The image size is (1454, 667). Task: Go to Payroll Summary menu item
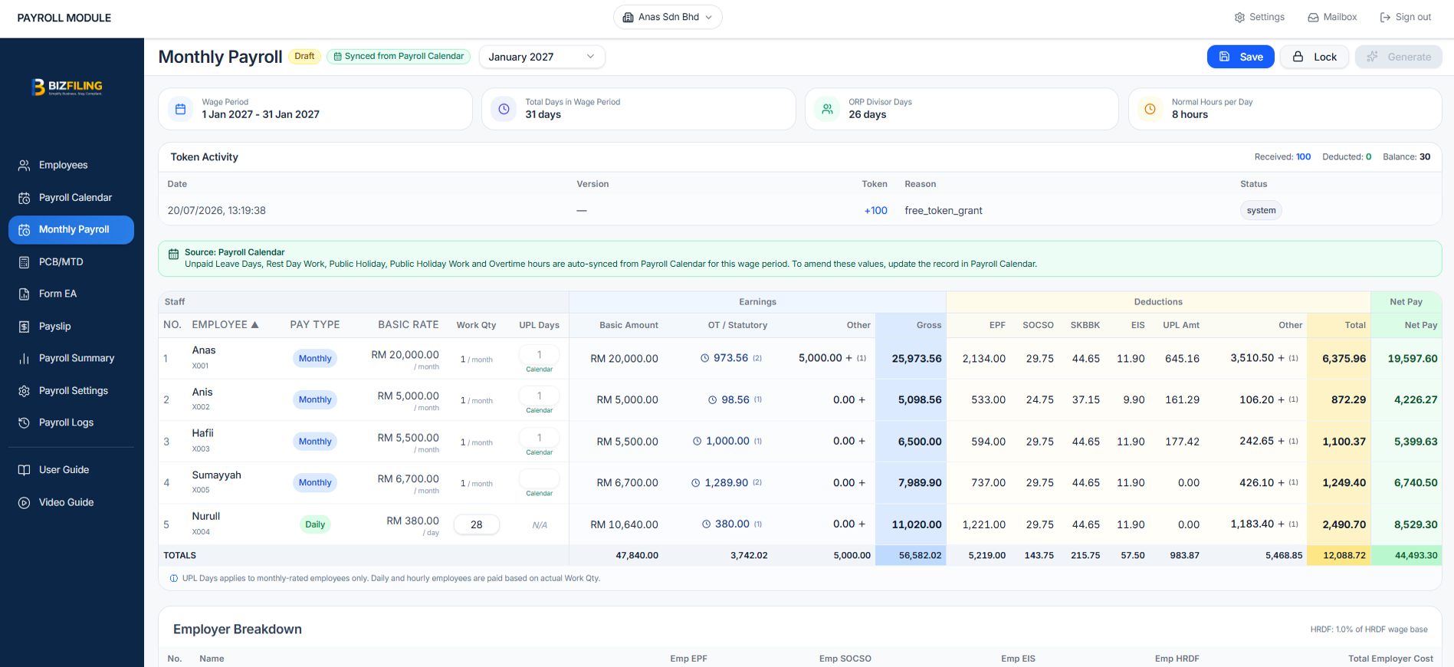coord(77,358)
